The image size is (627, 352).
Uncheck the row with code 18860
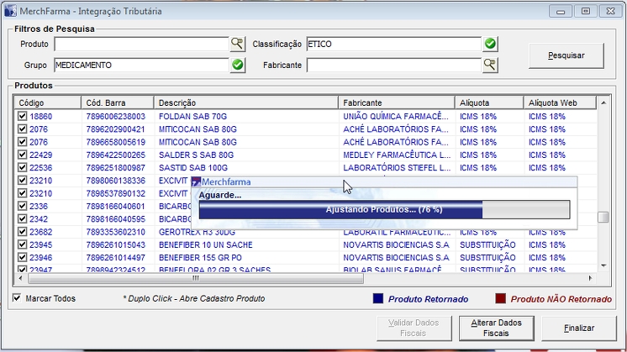(23, 117)
